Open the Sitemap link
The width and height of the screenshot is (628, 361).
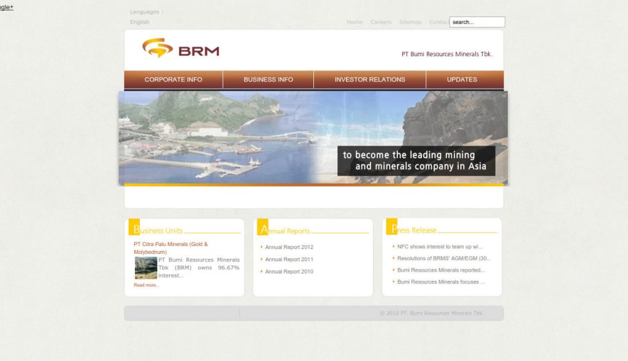click(410, 22)
